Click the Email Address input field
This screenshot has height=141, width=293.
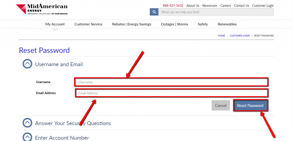coord(172,93)
